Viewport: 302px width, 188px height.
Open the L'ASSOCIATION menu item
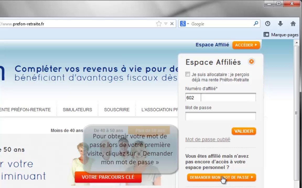point(160,110)
